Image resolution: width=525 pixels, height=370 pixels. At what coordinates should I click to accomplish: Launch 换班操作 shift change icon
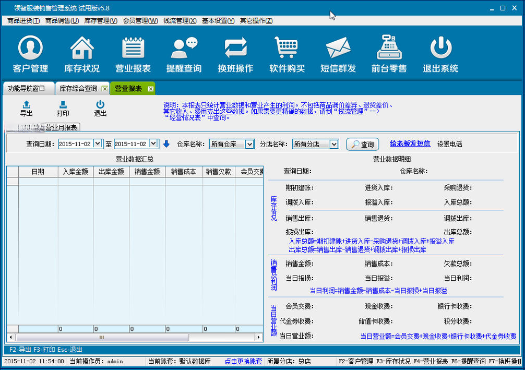point(236,54)
